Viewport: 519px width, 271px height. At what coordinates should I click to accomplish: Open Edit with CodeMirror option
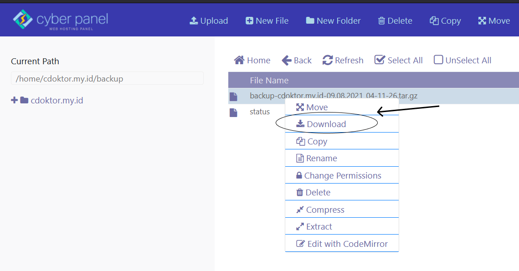[347, 244]
